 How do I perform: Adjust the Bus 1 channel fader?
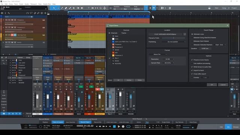click(110, 97)
